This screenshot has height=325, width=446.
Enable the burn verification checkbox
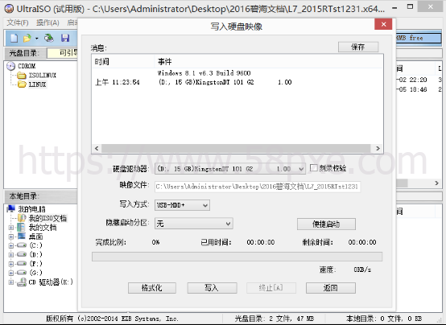tap(313, 168)
